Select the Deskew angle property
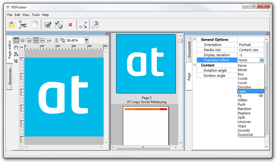Screen dimensions: 277x163 point(214,76)
